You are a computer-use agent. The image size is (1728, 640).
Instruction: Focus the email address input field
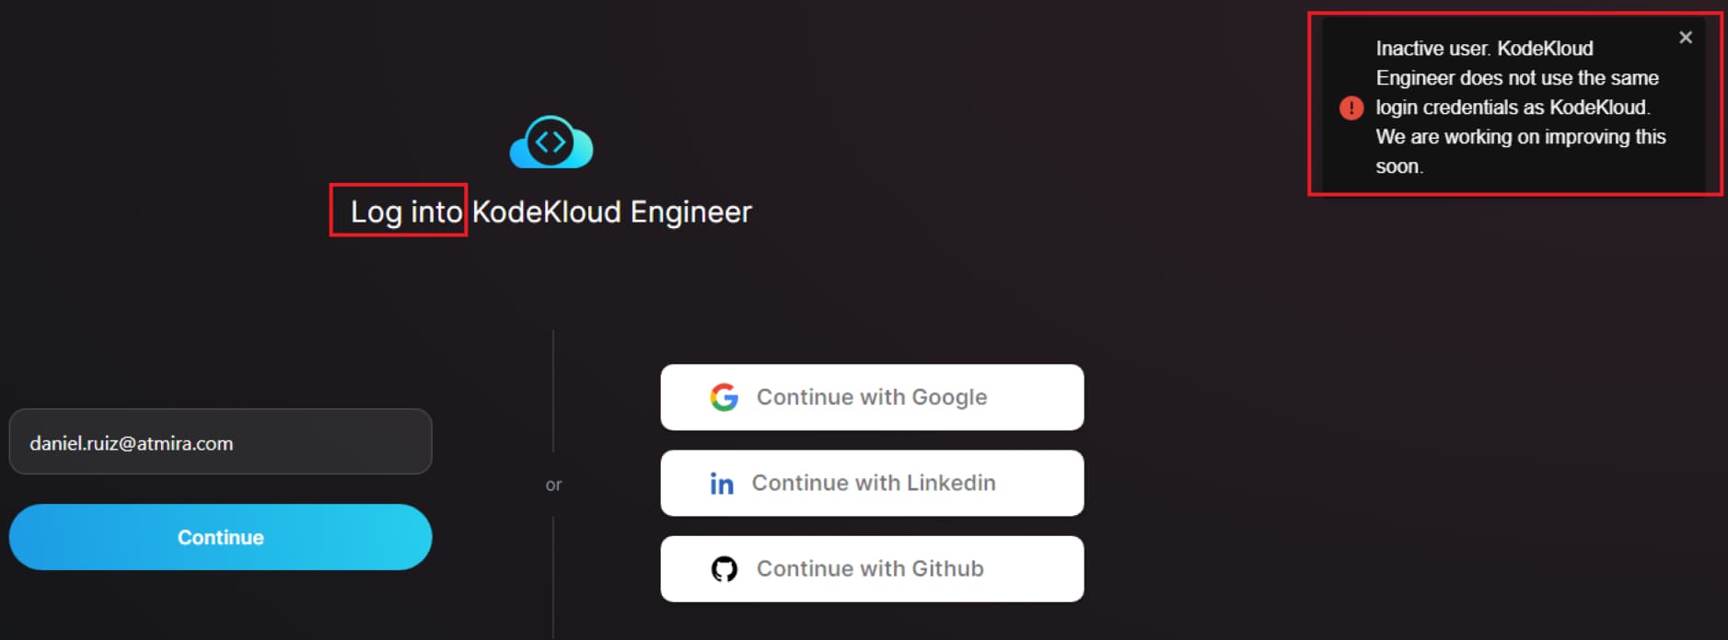(220, 441)
